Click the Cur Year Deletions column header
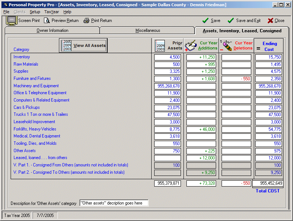Viewport: 293px width, 221px height. coord(236,45)
